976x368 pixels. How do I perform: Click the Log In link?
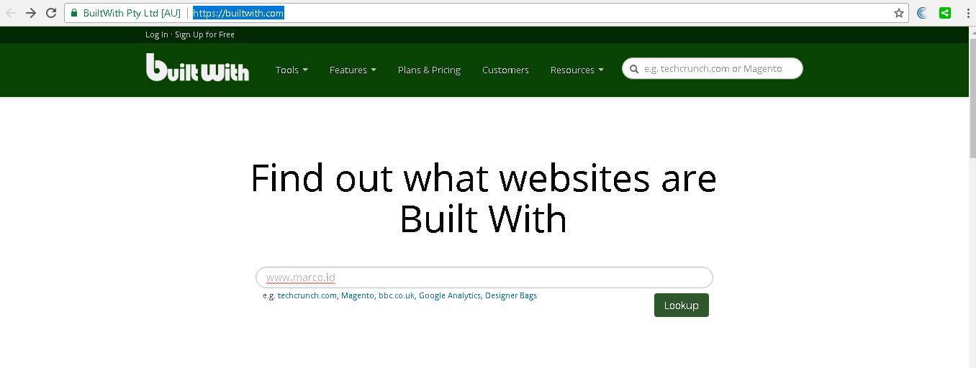click(x=157, y=34)
